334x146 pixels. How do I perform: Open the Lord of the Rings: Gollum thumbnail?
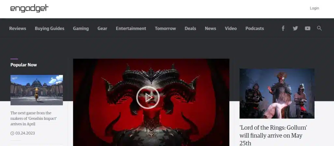(x=277, y=94)
